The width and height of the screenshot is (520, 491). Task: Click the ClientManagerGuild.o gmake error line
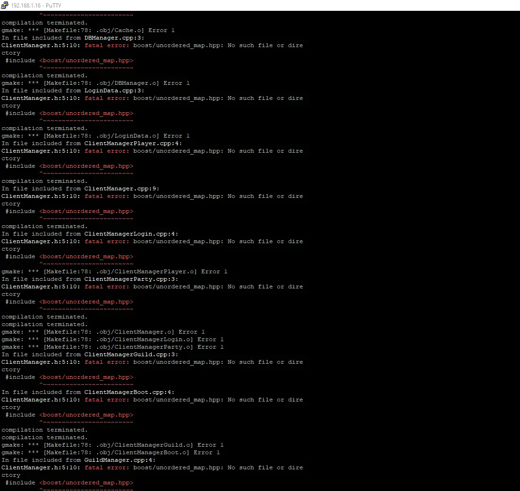click(113, 445)
